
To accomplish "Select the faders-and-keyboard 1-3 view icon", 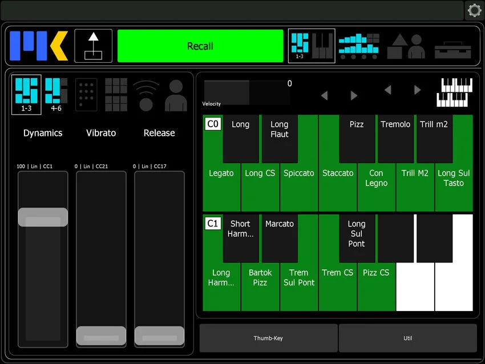I will (311, 46).
